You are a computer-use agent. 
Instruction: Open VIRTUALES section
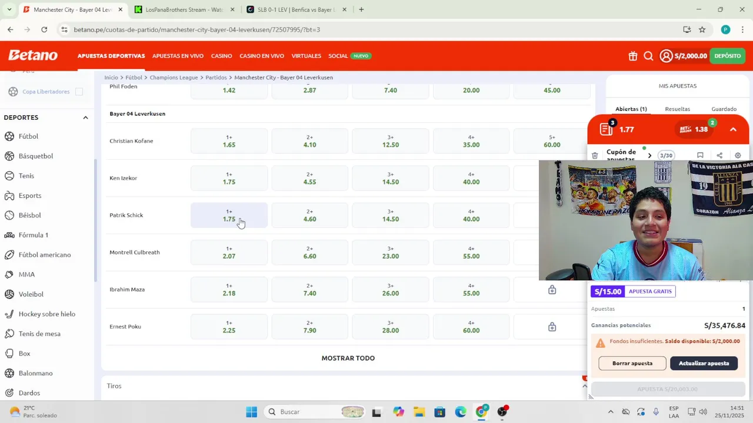306,56
